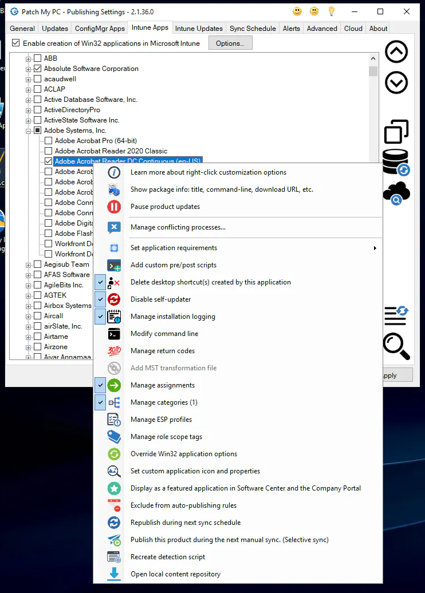Viewport: 425px width, 593px height.
Task: Click the Modify command line terminal icon
Action: (x=114, y=334)
